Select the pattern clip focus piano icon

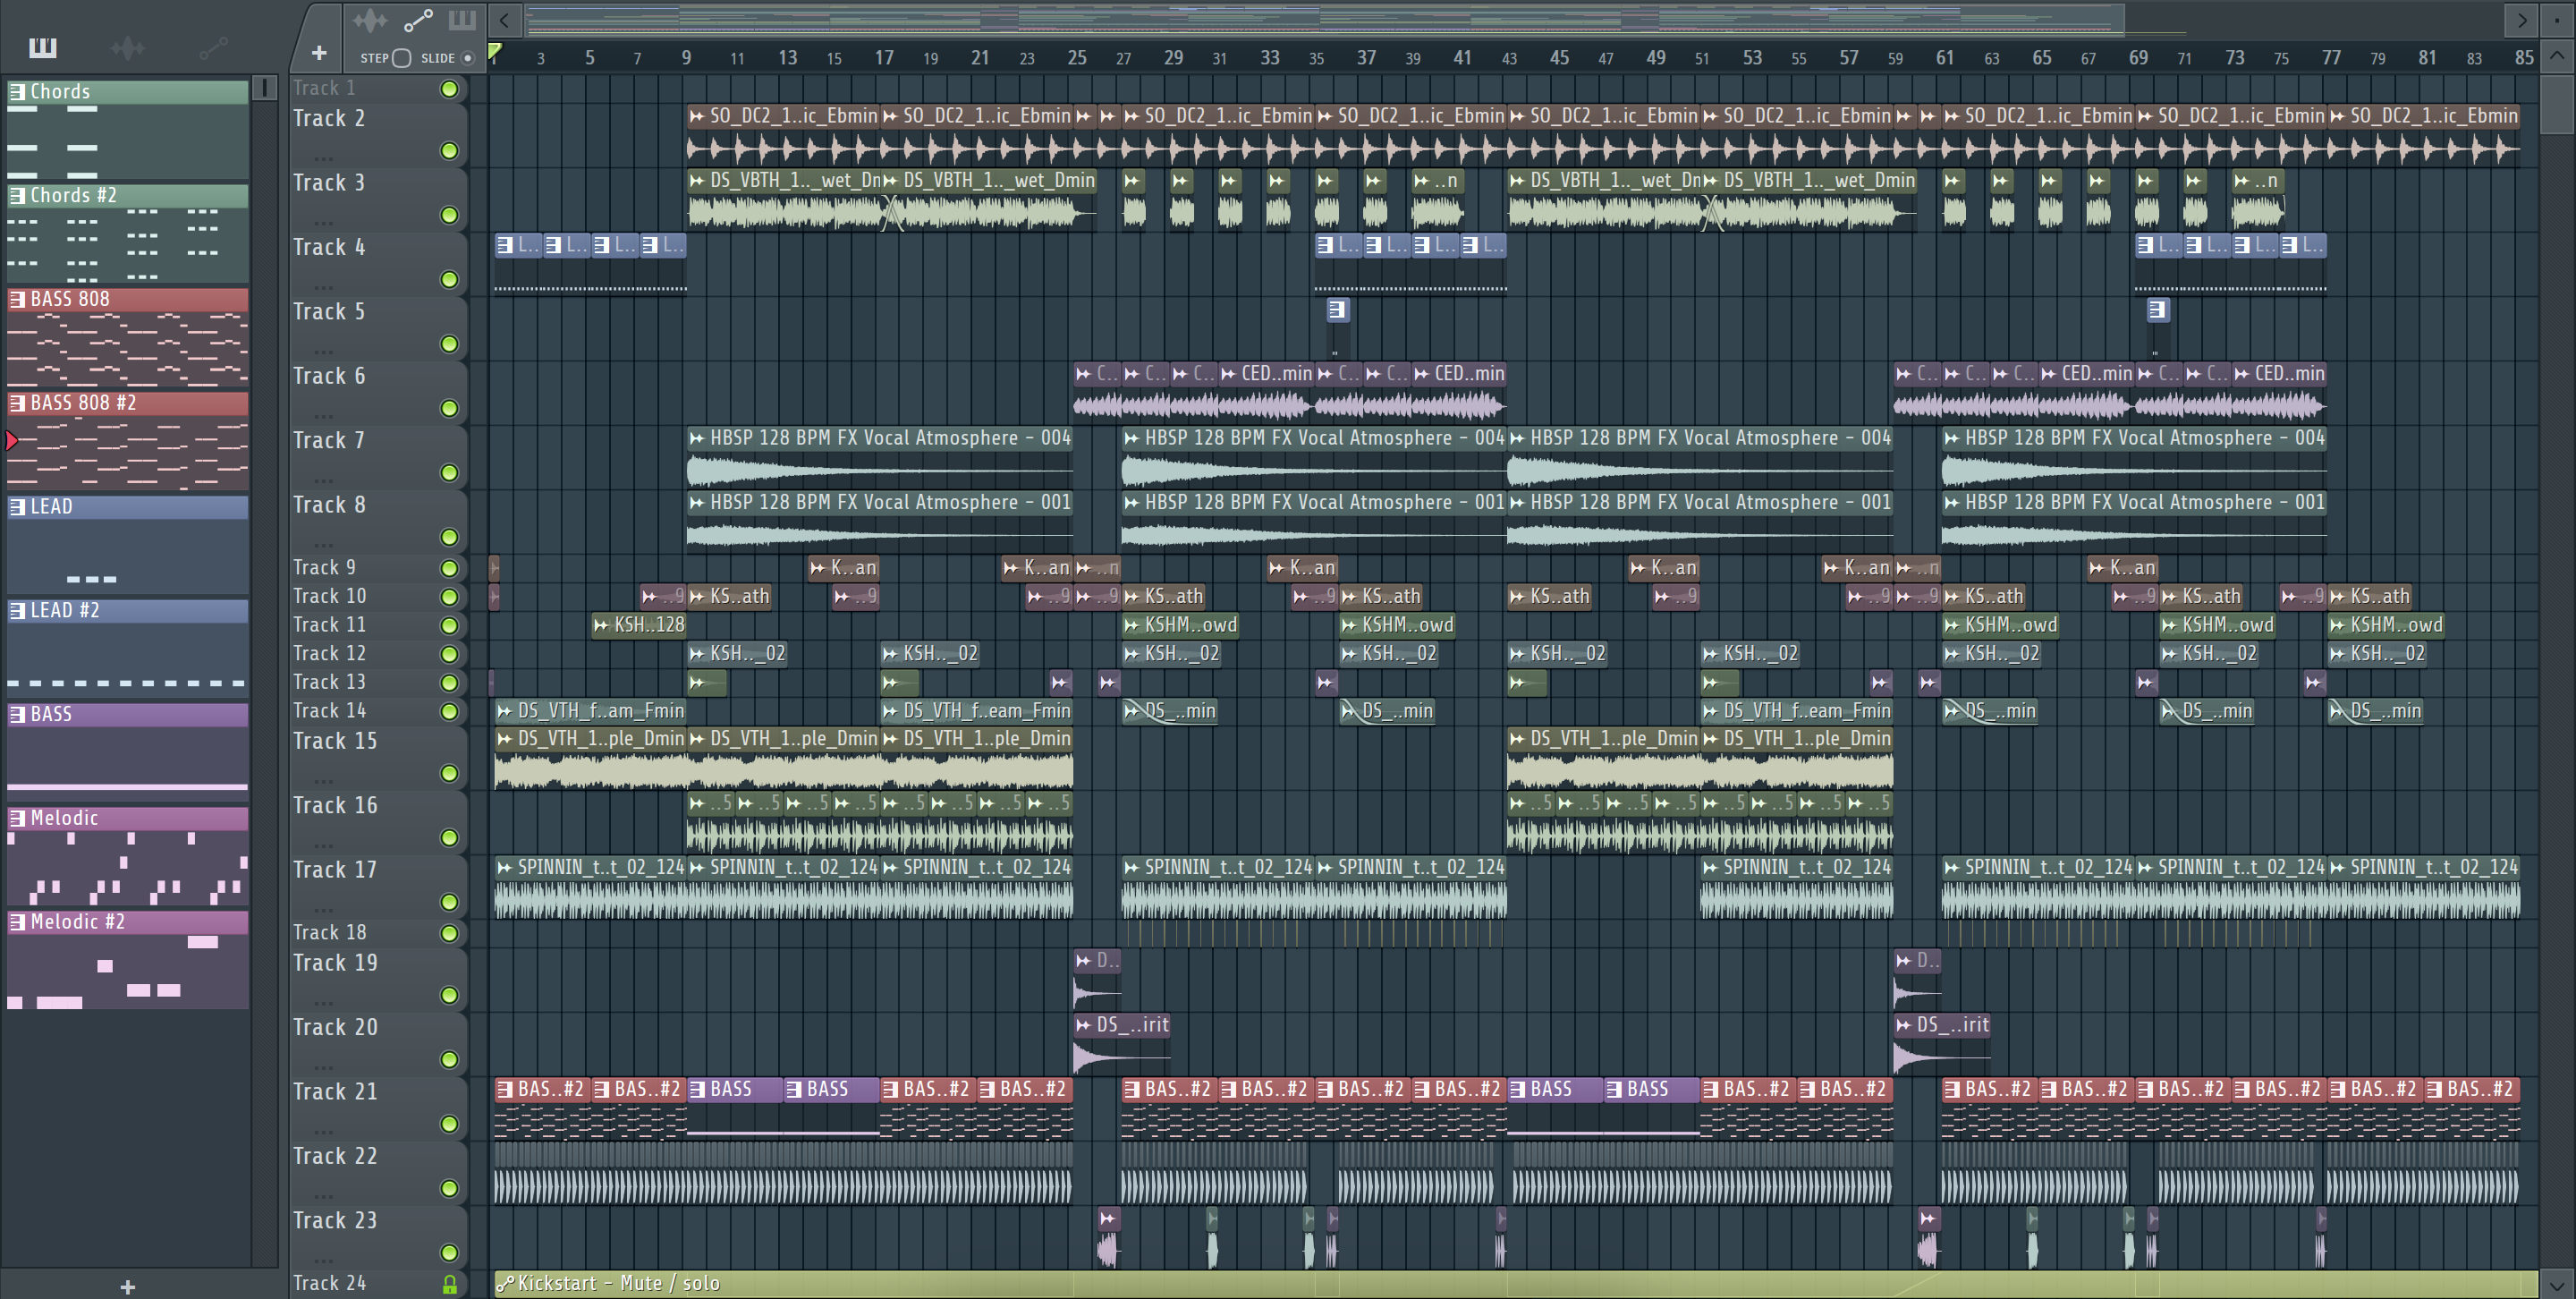[x=462, y=20]
